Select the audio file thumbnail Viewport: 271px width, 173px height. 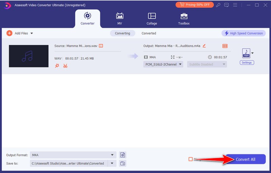[29, 56]
